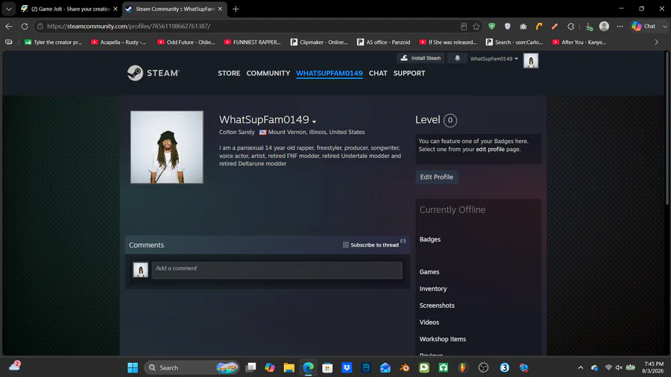Reload the current page
This screenshot has height=377, width=671.
pyautogui.click(x=25, y=27)
